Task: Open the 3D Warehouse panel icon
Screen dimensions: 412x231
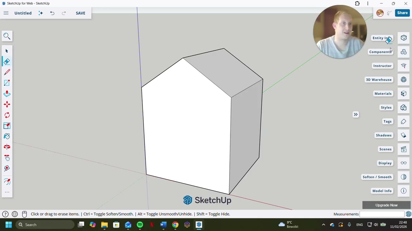Action: tap(404, 80)
